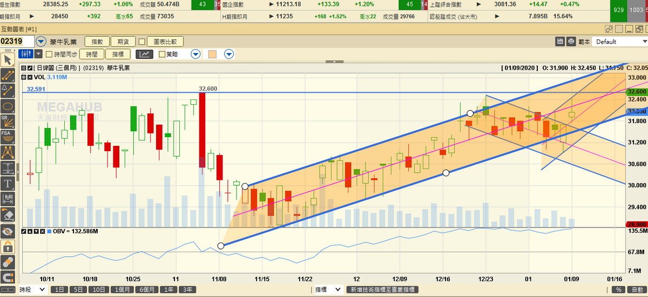Select the 3年 range tab
The height and width of the screenshot is (297, 648).
[187, 290]
